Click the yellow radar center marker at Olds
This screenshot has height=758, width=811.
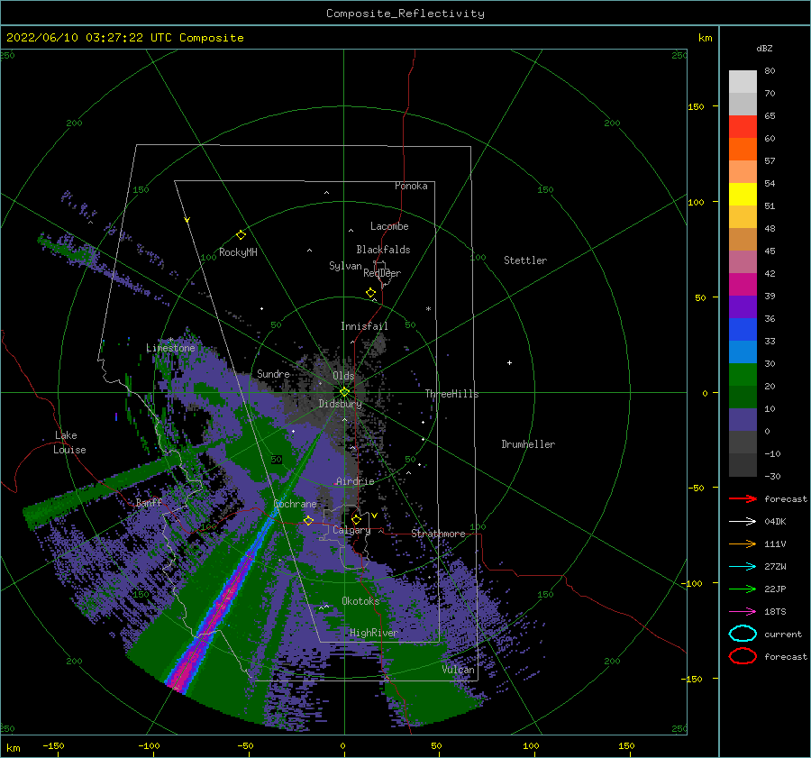[344, 392]
